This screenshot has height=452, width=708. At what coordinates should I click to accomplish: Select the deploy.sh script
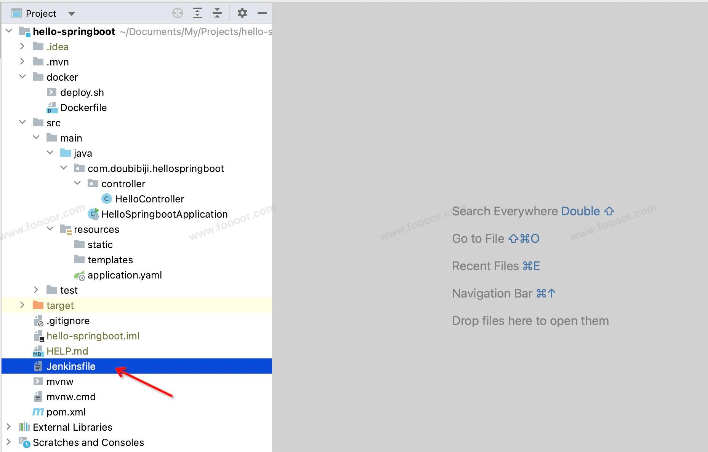[82, 92]
